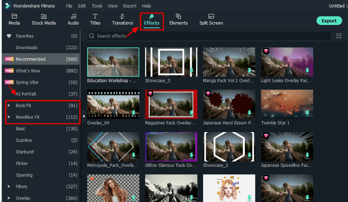Select the Scanline category
Image resolution: width=348 pixels, height=202 pixels.
pos(41,140)
